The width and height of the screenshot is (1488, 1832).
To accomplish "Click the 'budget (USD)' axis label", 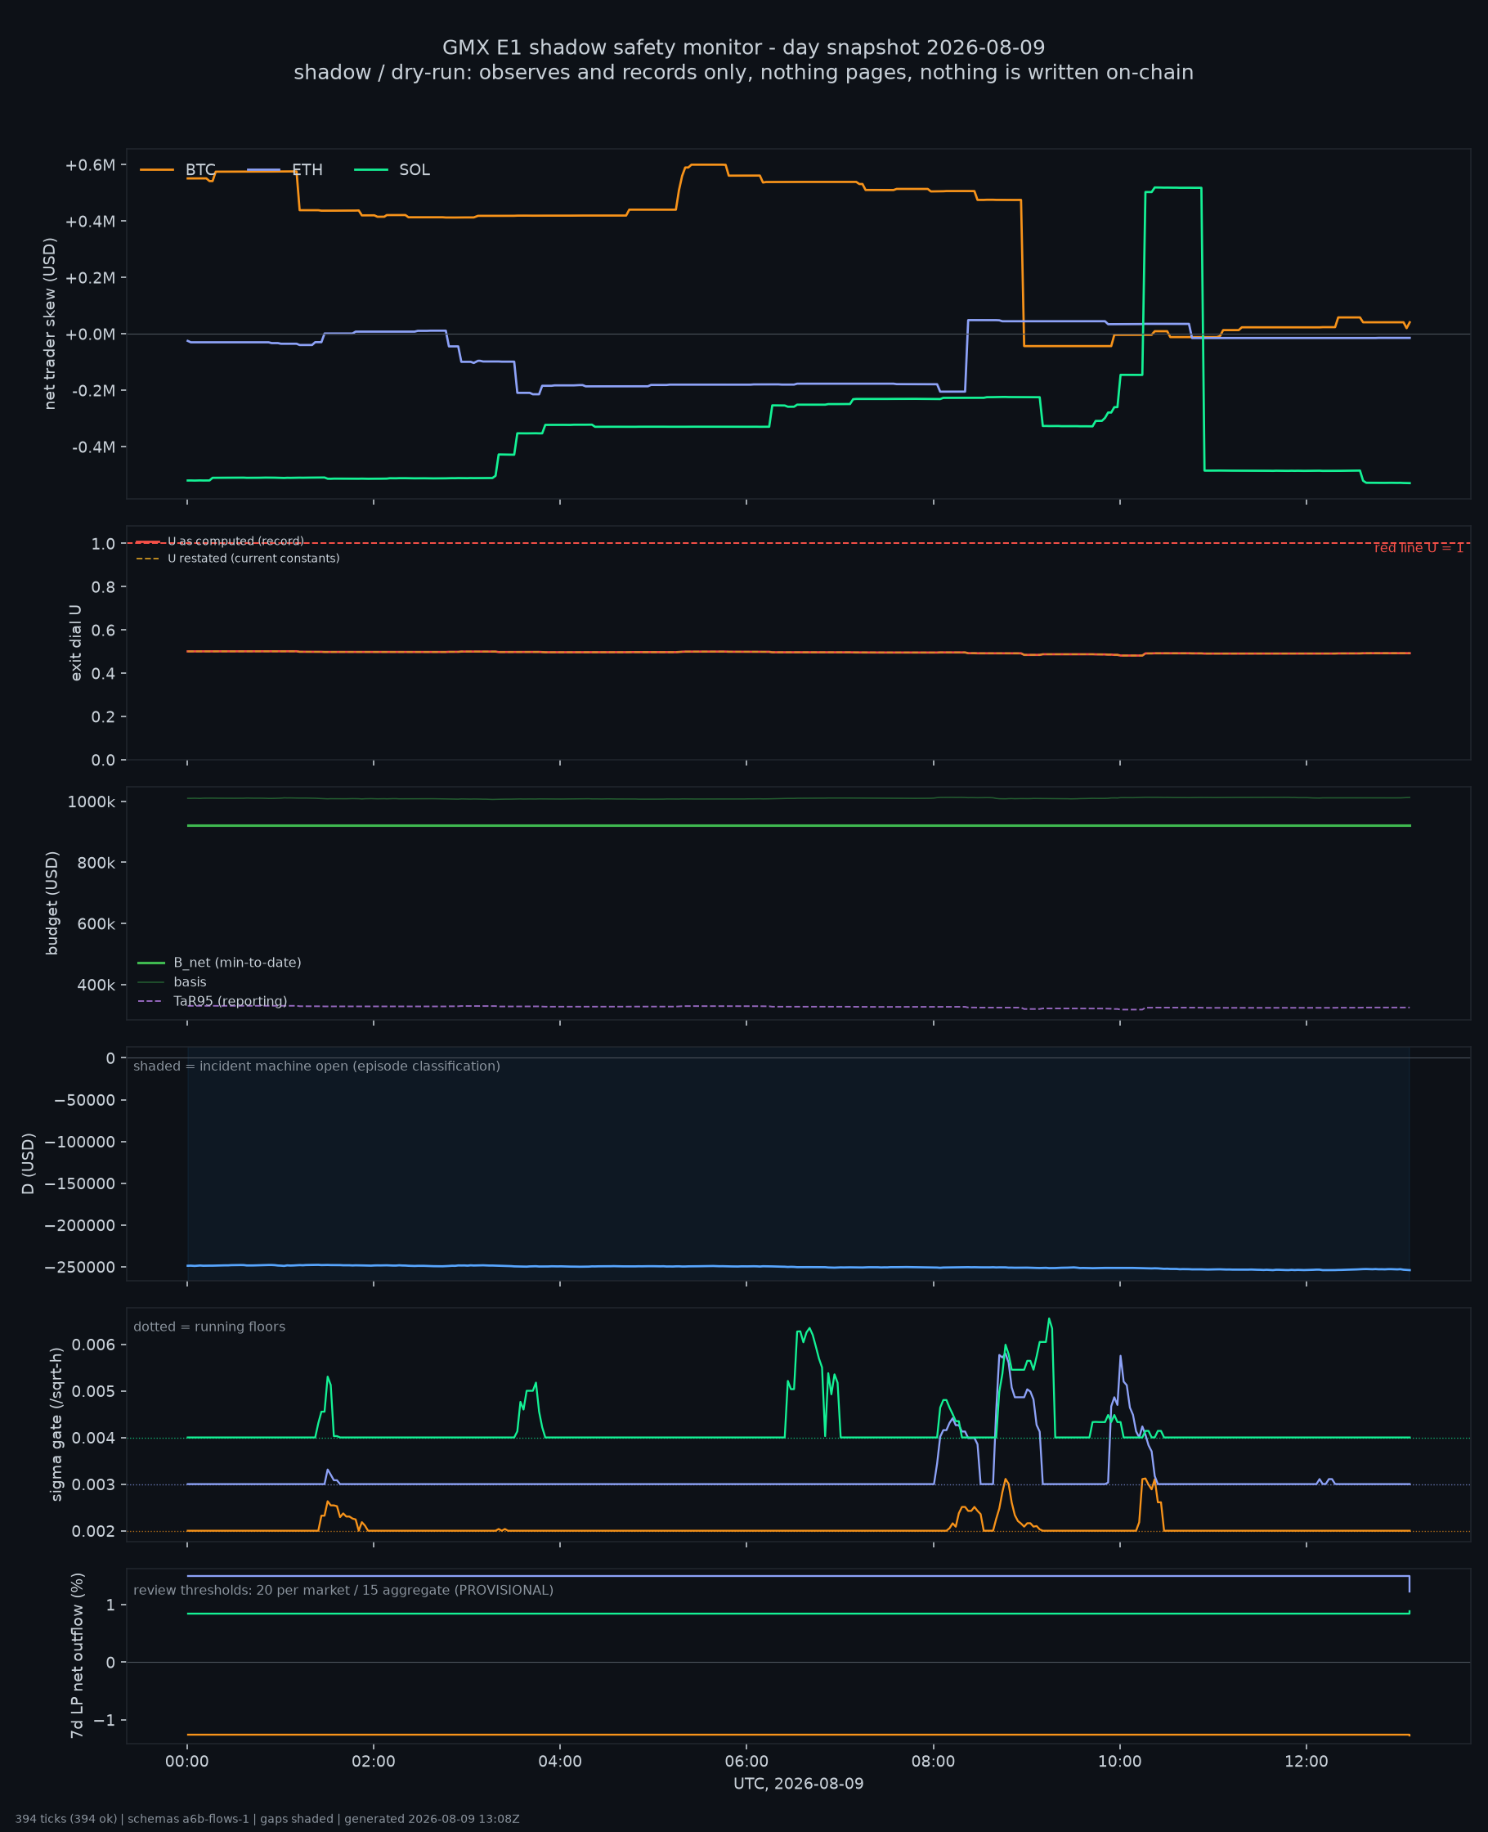I will pyautogui.click(x=52, y=903).
